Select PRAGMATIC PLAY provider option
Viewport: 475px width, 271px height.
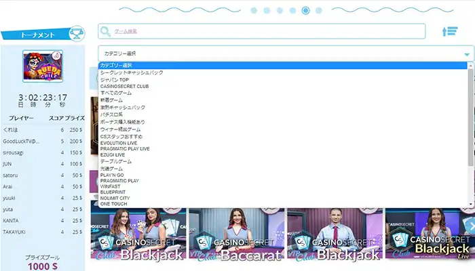tap(119, 181)
